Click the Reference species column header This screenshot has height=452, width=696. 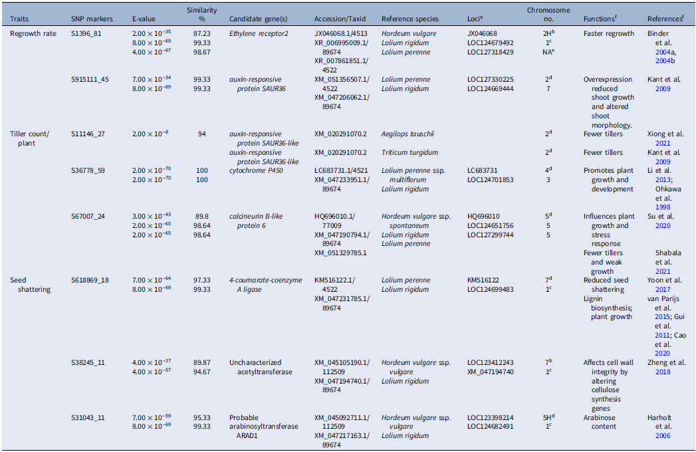tap(409, 19)
